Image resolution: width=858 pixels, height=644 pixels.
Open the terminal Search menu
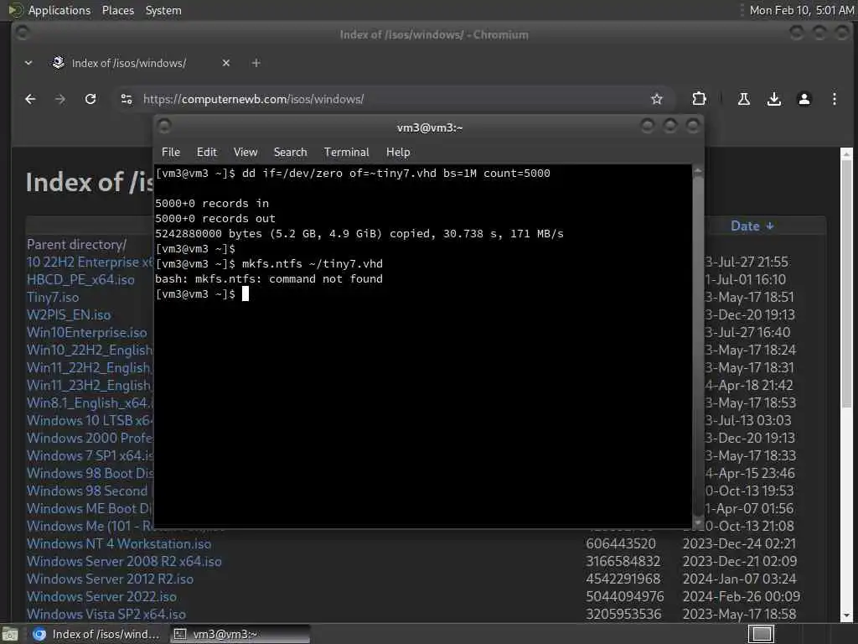coord(290,153)
